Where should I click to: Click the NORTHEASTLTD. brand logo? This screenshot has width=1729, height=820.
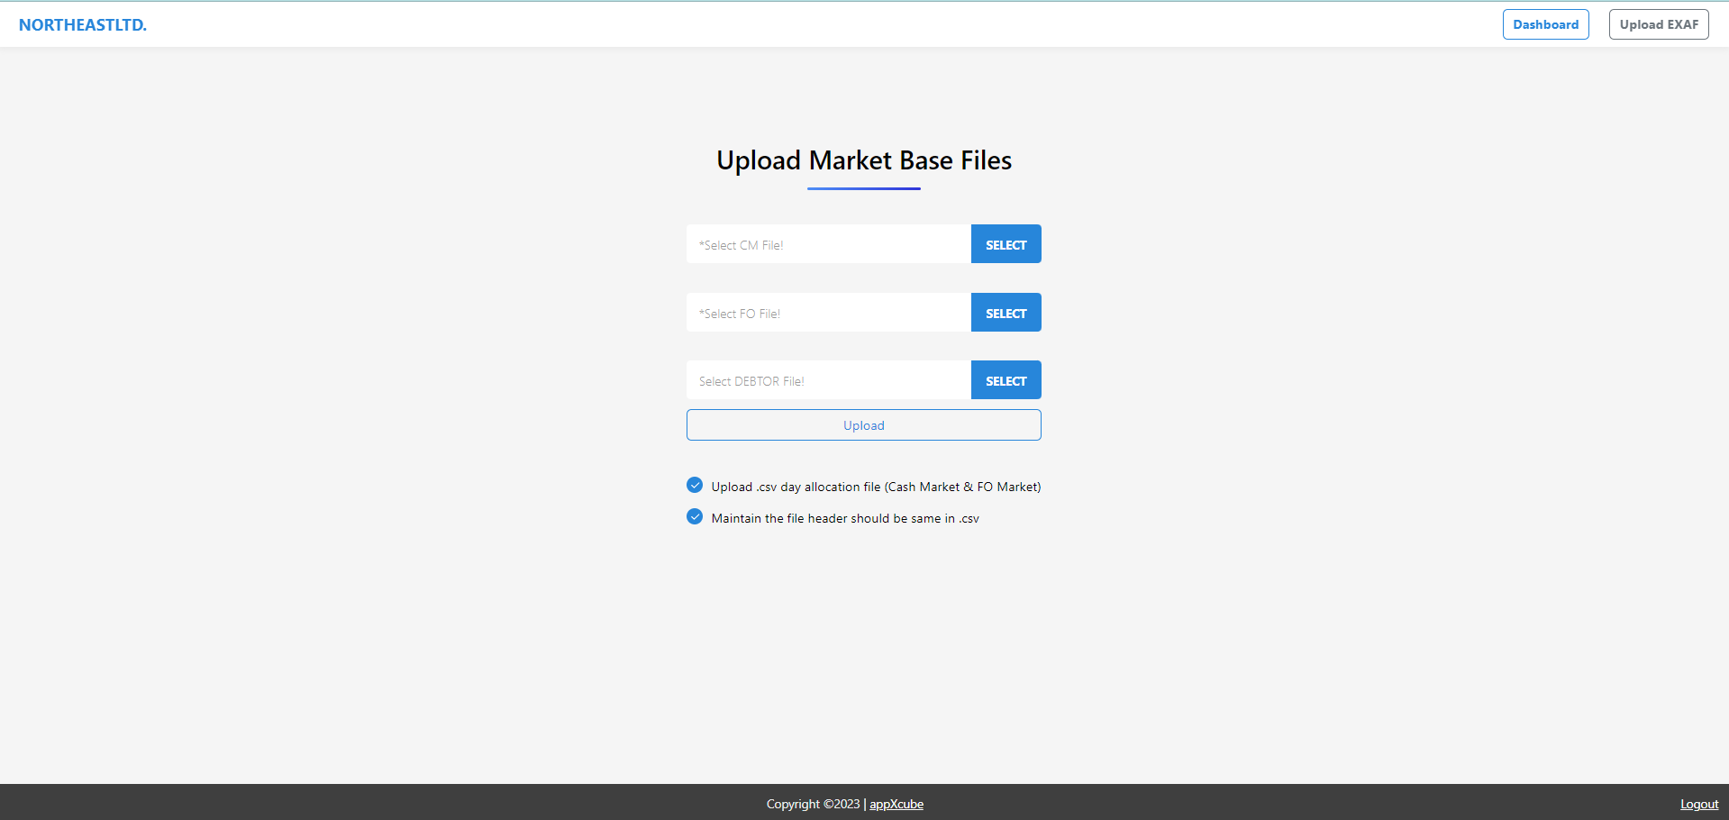pyautogui.click(x=83, y=25)
